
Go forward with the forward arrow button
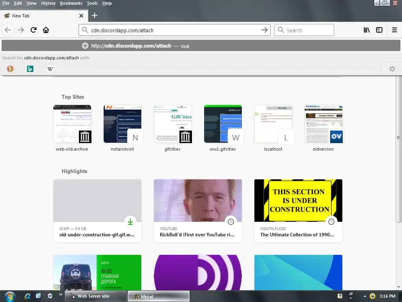(21, 30)
